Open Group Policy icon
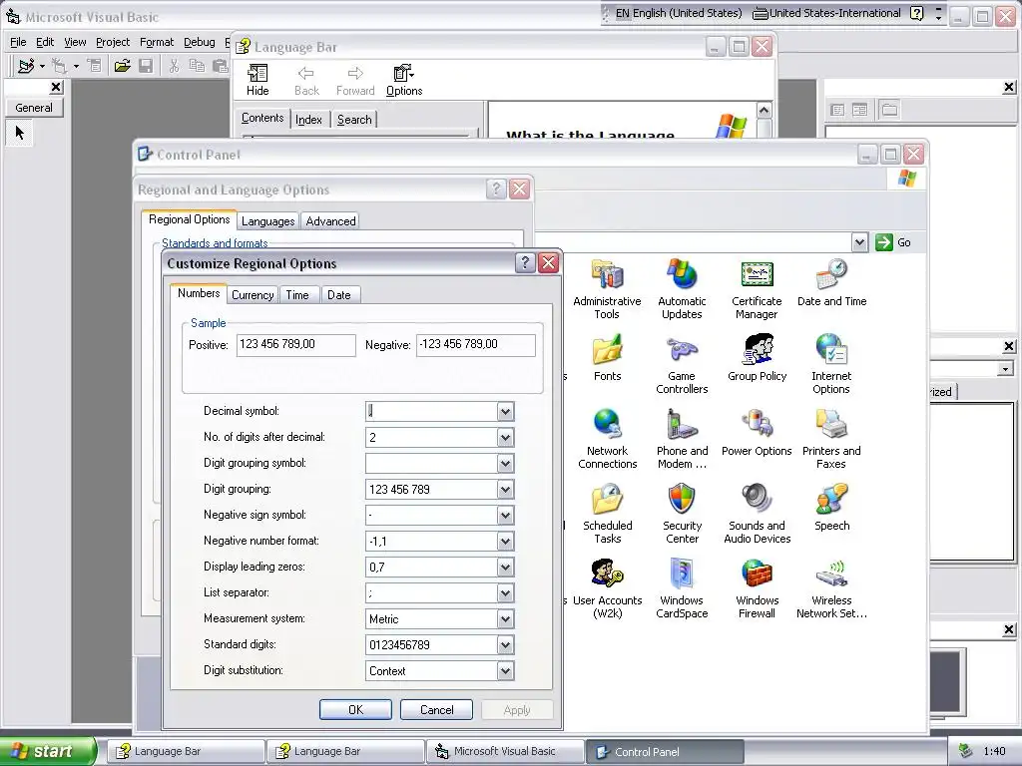Viewport: 1022px width, 766px height. coord(757,358)
